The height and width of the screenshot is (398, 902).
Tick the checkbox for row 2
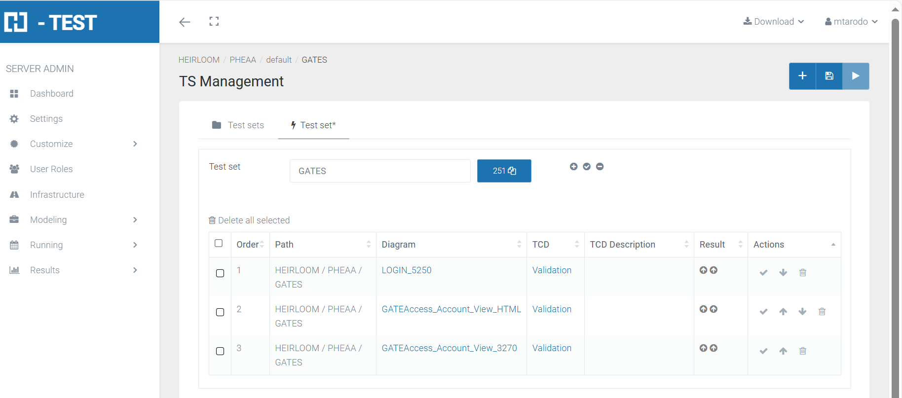tap(220, 312)
